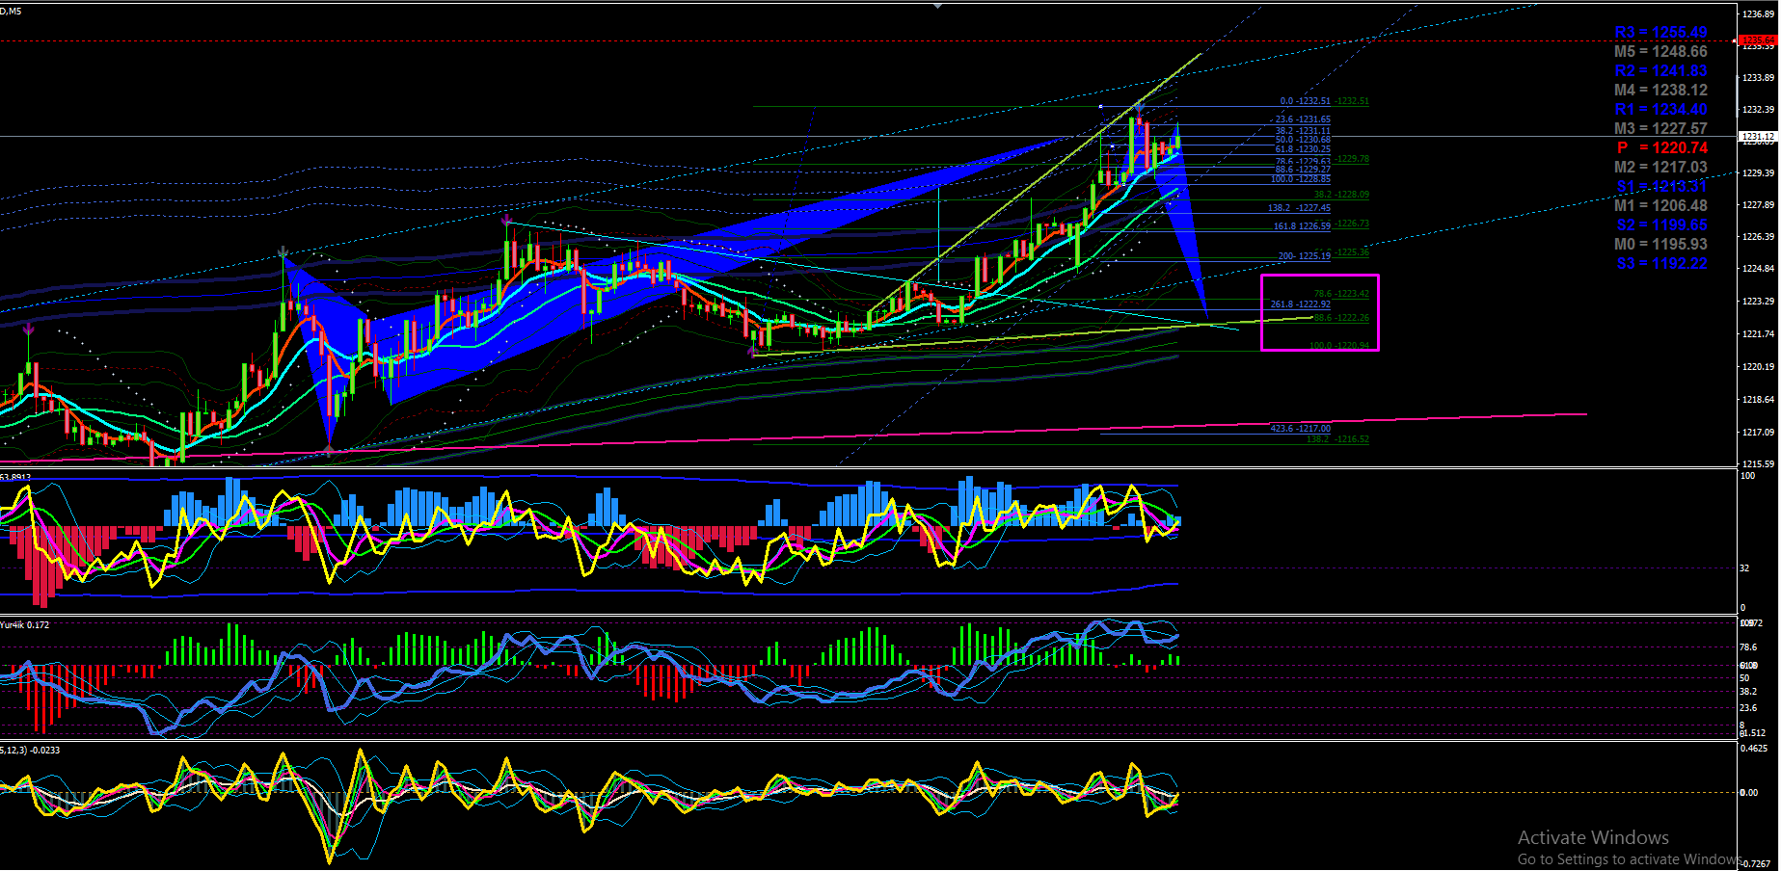Screen dimensions: 1781x871
Task: Click the R3 = 1255.49 pivot label
Action: pyautogui.click(x=1660, y=33)
